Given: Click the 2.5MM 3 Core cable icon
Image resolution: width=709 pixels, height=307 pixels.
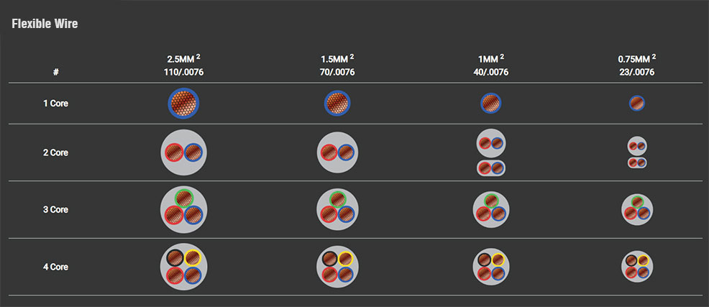Looking at the screenshot, I should pos(183,209).
